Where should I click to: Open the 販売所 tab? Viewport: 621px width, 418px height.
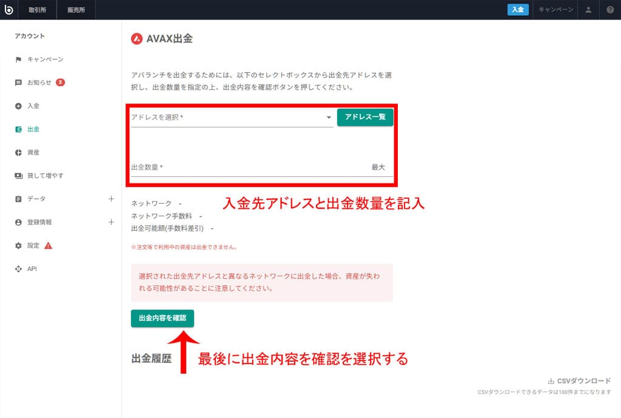76,10
